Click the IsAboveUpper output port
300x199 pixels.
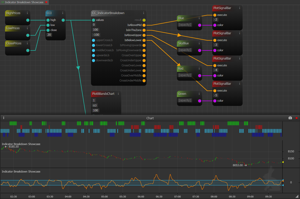[144, 35]
